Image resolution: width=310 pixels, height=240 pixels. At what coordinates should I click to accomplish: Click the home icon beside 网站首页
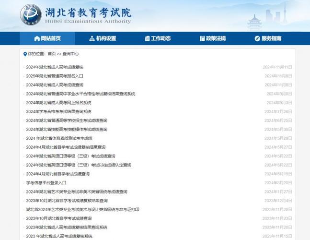pos(37,38)
